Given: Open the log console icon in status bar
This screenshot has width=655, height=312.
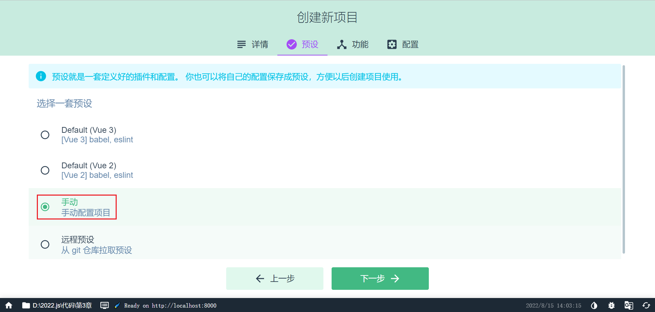Looking at the screenshot, I should pyautogui.click(x=104, y=306).
